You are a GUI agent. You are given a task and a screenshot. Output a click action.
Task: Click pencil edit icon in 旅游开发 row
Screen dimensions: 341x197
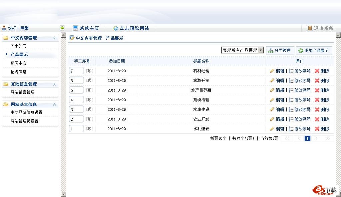[x=272, y=81]
